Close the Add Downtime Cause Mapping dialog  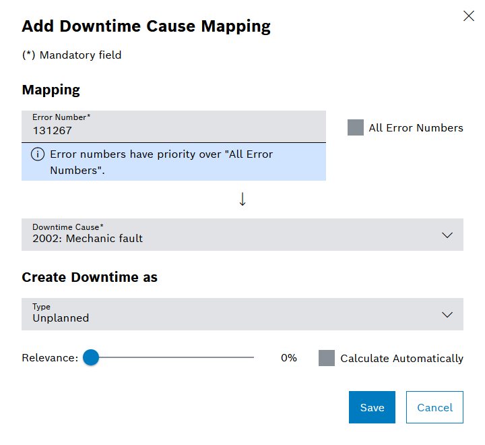(x=469, y=16)
